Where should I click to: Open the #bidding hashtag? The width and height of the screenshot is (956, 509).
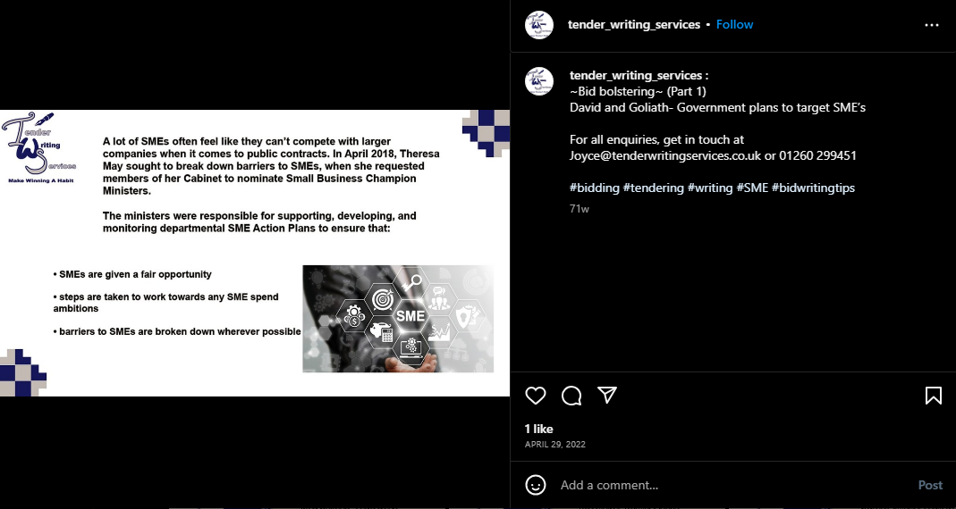594,188
